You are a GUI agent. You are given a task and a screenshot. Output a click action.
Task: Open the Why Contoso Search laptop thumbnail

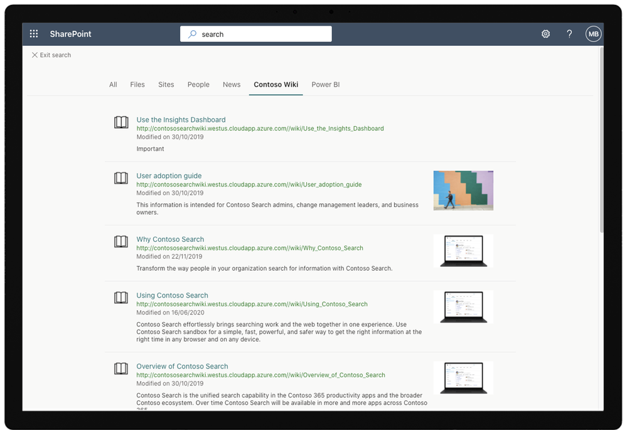[x=463, y=251]
